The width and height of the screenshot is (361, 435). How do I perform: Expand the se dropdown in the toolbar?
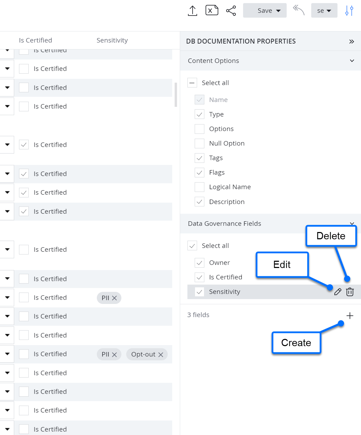(324, 10)
